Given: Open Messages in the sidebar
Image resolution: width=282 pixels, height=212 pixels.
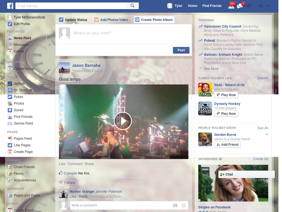Looking at the screenshot, I should [21, 45].
